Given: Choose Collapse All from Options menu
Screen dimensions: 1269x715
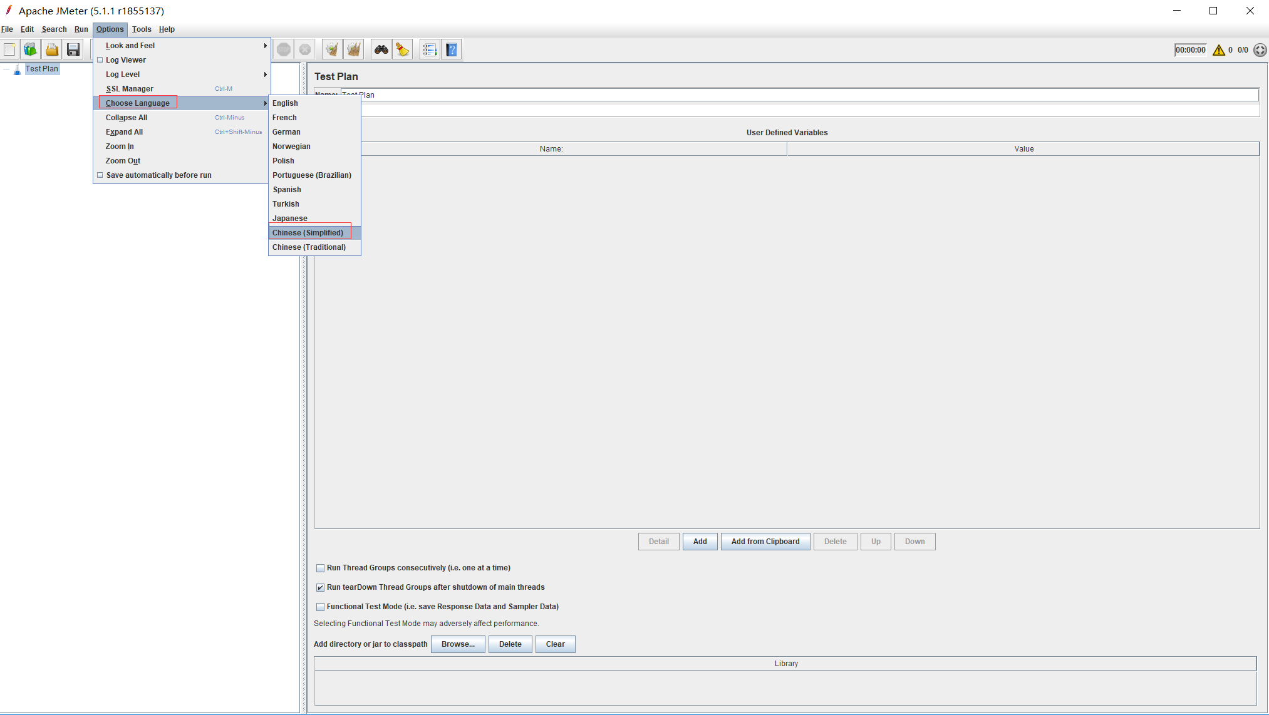Looking at the screenshot, I should pos(182,118).
